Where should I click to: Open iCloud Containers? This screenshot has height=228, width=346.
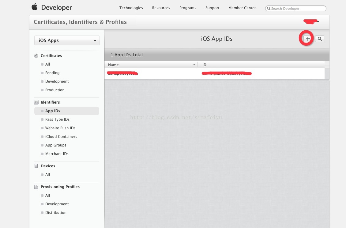coord(61,137)
